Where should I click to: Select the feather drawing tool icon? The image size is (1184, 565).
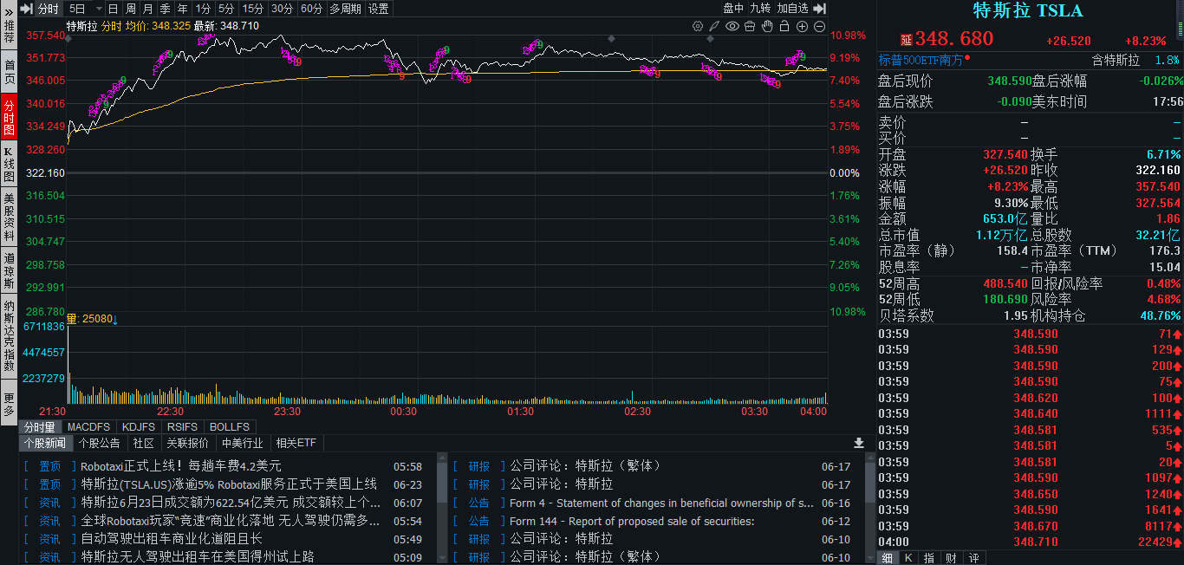point(714,26)
